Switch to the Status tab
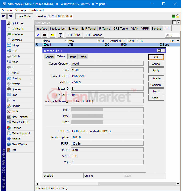 (72, 57)
